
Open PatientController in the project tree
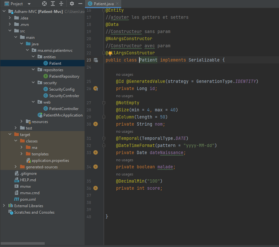coord(64,109)
